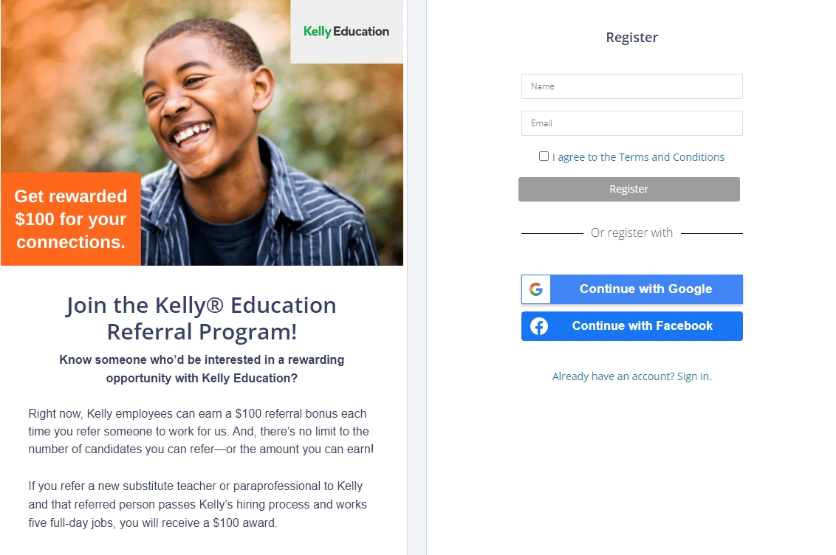This screenshot has height=555, width=836.
Task: Click the orange Get rewarded $100 banner
Action: (71, 219)
